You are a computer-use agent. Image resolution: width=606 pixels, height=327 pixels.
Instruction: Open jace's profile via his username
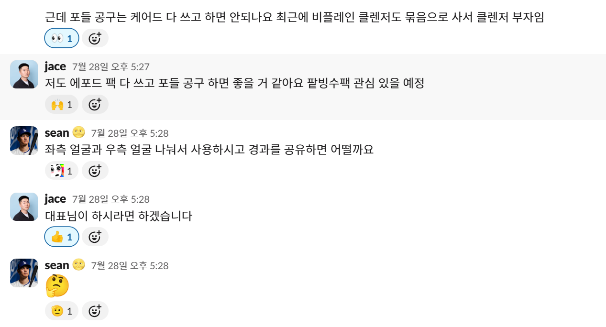click(x=55, y=66)
